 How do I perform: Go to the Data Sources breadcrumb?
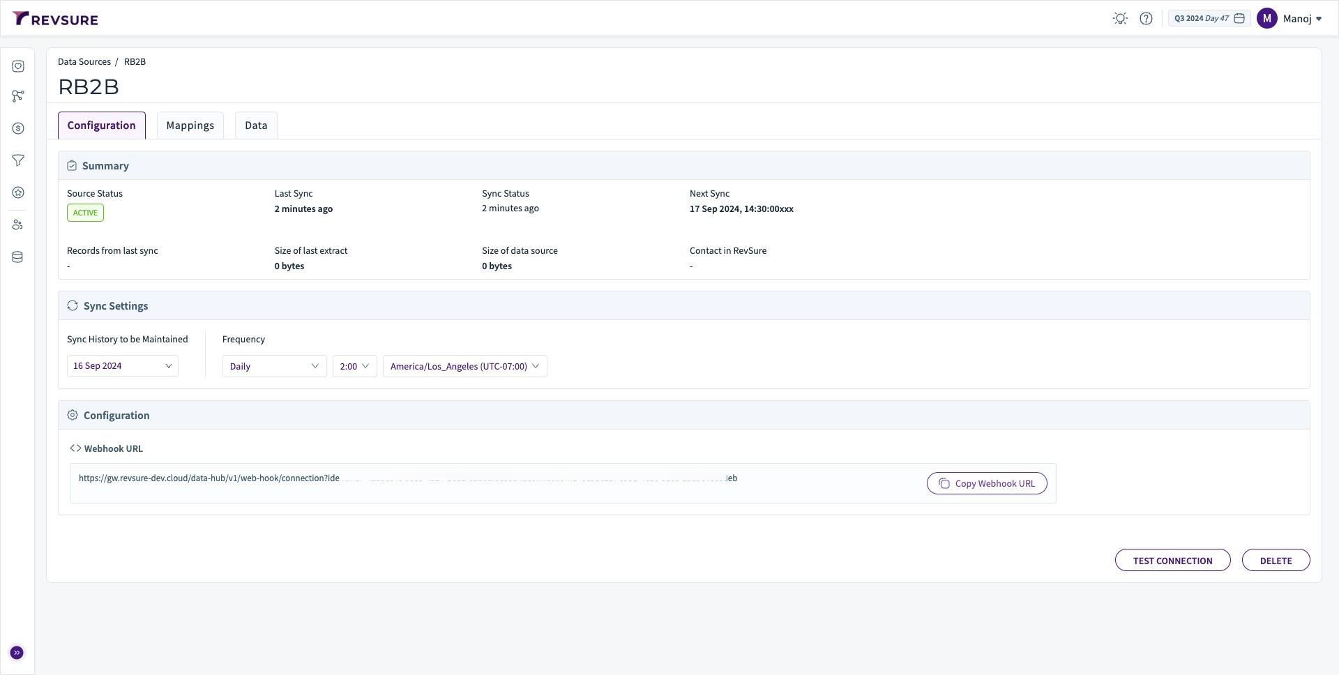pyautogui.click(x=84, y=61)
